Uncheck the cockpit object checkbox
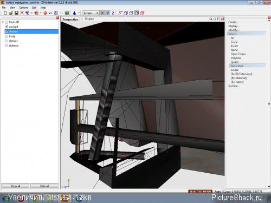The width and height of the screenshot is (271, 203). (x=7, y=27)
